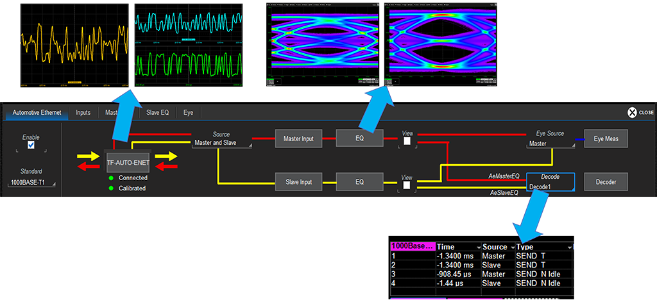Switch to the Inputs tab

pyautogui.click(x=83, y=113)
